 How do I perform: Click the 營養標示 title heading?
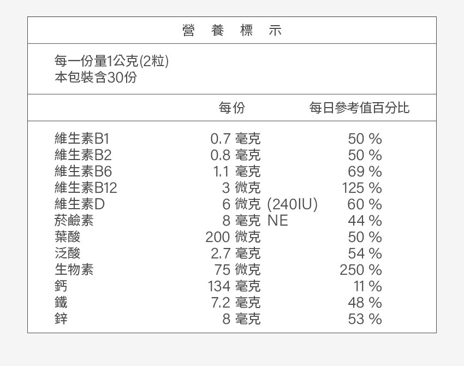point(232,31)
